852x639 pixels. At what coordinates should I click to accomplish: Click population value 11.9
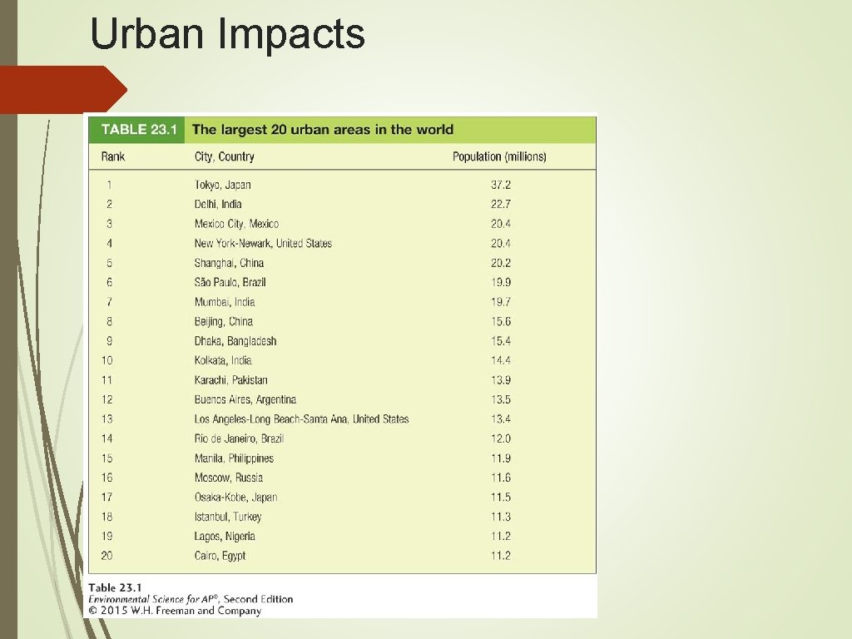click(500, 458)
